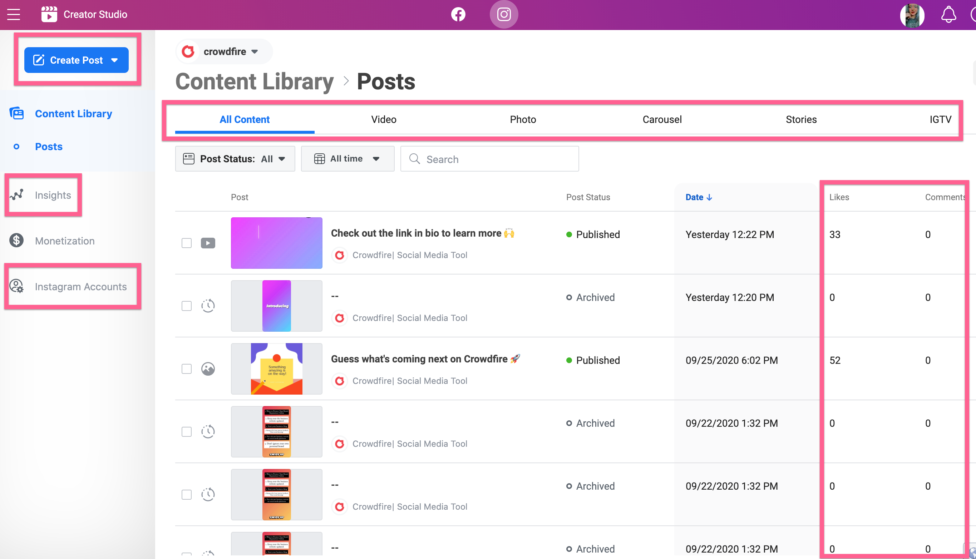976x559 pixels.
Task: Click the Insights chart icon
Action: (17, 195)
